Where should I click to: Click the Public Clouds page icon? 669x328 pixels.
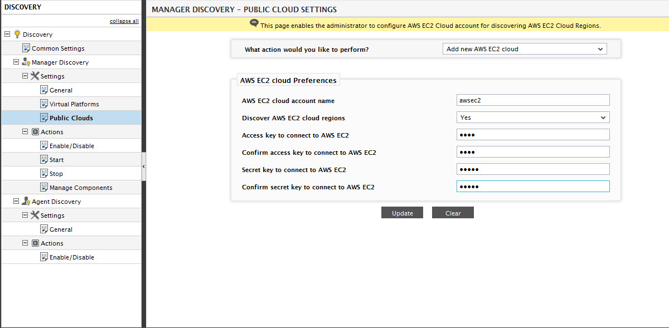(44, 118)
